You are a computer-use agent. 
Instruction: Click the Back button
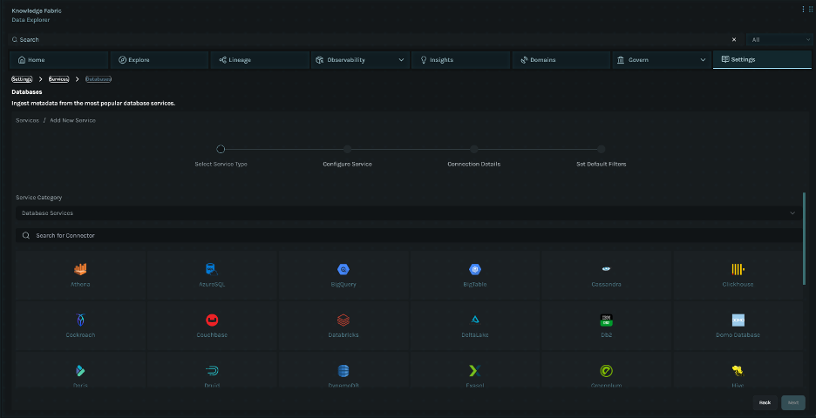(765, 402)
